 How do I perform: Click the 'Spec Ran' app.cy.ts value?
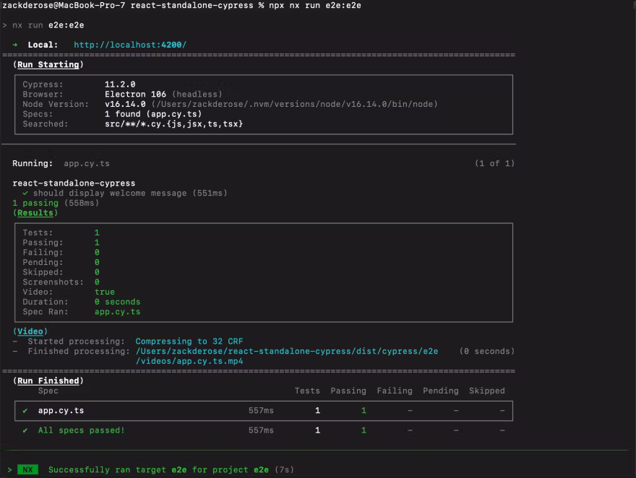[117, 312]
